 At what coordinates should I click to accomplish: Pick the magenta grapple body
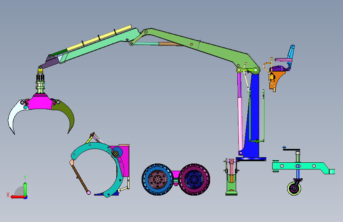(x=40, y=102)
